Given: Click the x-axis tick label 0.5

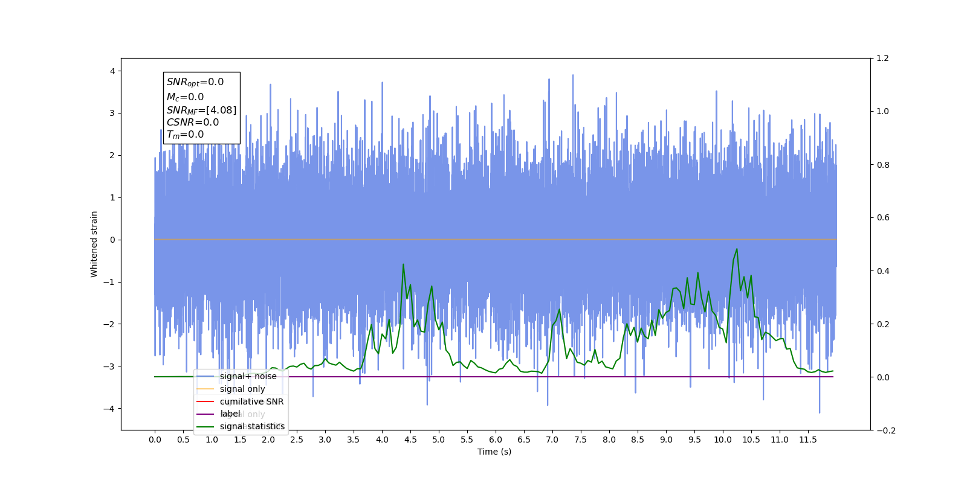Looking at the screenshot, I should click(183, 440).
